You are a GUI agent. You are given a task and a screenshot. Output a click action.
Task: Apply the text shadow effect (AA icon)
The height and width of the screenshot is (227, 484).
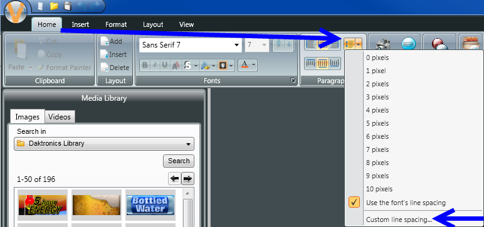176,65
